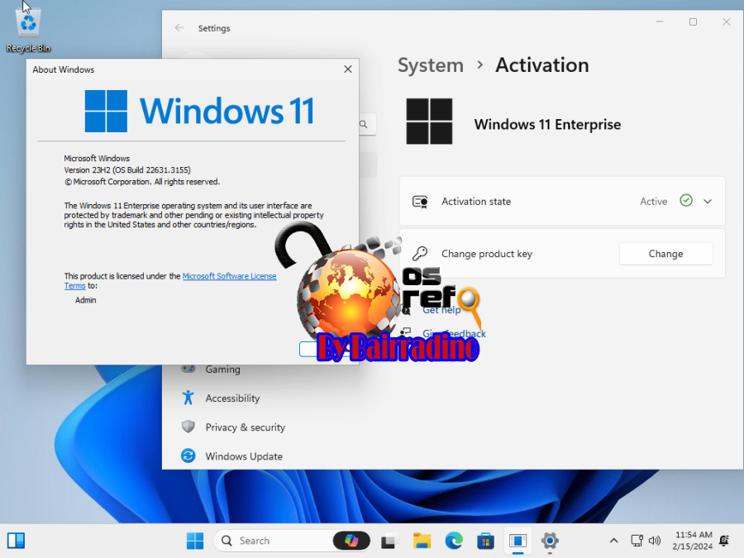Click the Settings search magnifier icon

point(364,124)
